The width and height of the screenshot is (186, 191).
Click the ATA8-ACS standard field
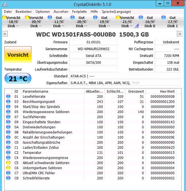[125, 76]
